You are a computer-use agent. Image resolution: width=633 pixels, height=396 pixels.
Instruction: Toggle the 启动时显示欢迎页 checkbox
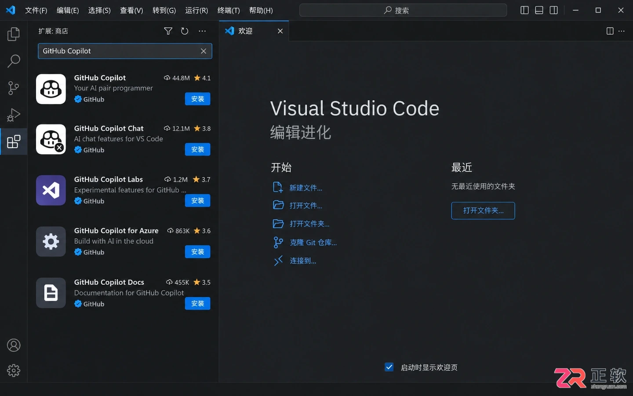[x=389, y=367]
